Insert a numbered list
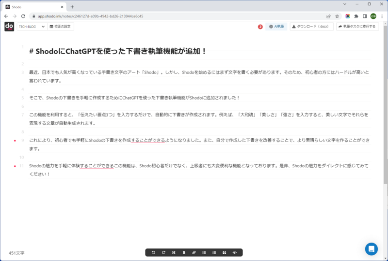Screen dimensions: 388x261 point(214,252)
